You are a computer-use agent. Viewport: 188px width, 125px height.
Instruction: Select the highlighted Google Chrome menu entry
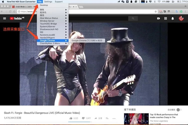(x=53, y=41)
